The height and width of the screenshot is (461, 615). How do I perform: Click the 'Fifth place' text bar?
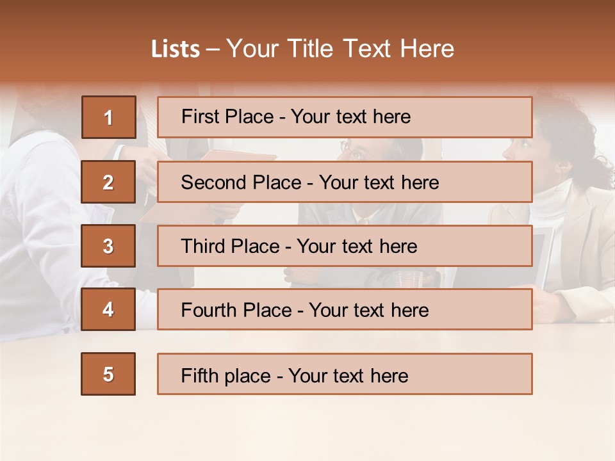point(345,374)
